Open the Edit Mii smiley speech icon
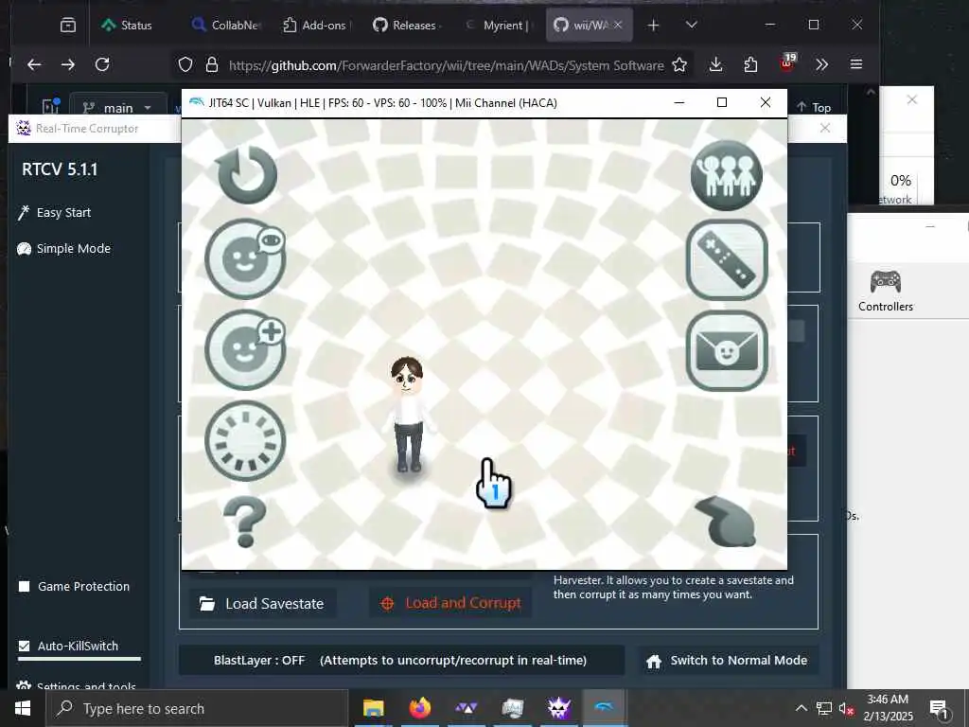969x727 pixels. [245, 259]
